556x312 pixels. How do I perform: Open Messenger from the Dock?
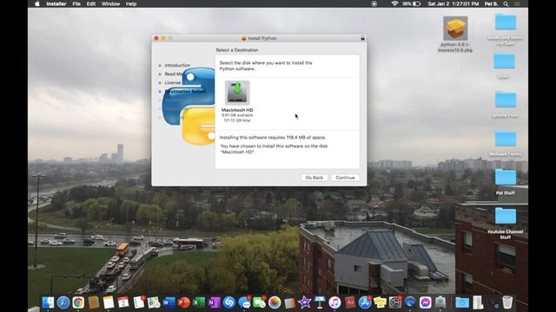[x=425, y=302]
